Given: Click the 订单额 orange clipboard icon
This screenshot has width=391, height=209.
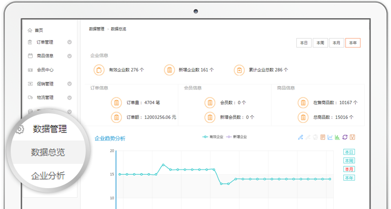Looking at the screenshot, I should 116,117.
